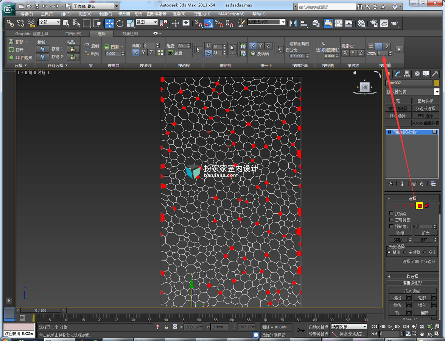This screenshot has height=341, width=445.
Task: Open the MAXScript(M) menu
Action: tap(231, 14)
